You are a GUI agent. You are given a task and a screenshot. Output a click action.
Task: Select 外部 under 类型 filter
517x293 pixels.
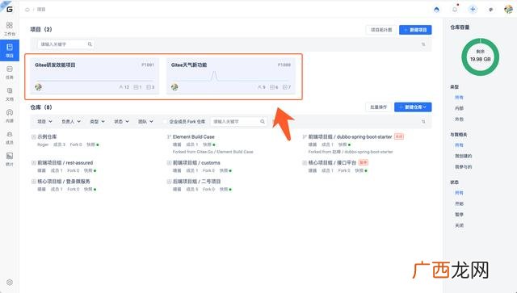coord(459,119)
